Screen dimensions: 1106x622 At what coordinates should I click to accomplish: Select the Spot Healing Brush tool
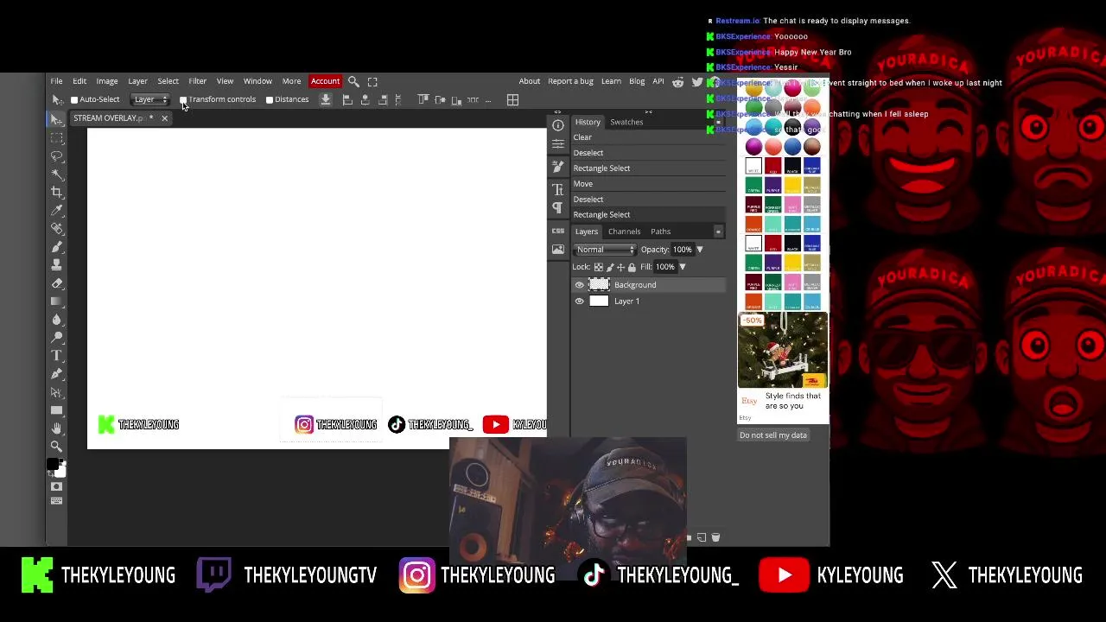click(57, 228)
